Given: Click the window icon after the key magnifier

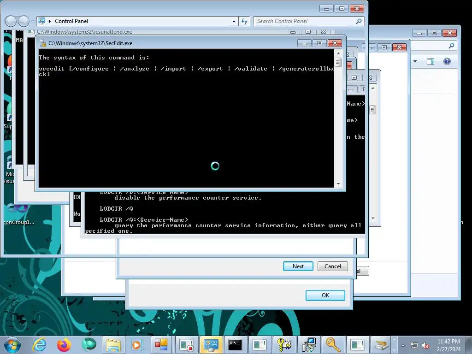Looking at the screenshot, I should (357, 345).
